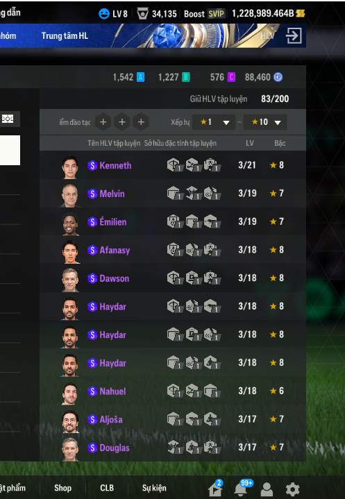This screenshot has height=499, width=345.
Task: Open the settings gear icon
Action: point(292,489)
